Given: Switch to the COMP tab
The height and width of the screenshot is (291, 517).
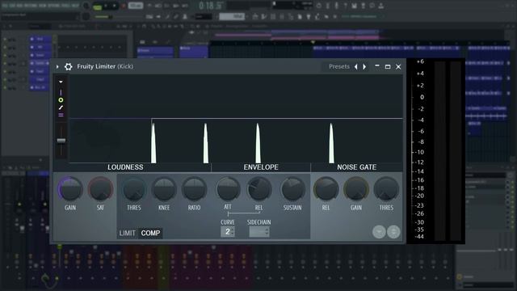Looking at the screenshot, I should point(150,234).
